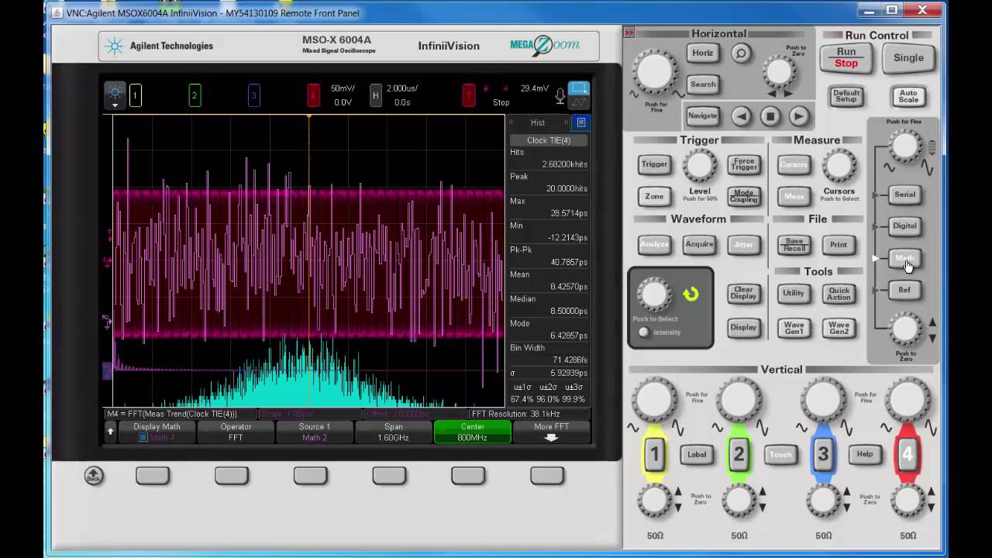The height and width of the screenshot is (558, 992).
Task: Click the channel 1 vertical scale knob
Action: tap(655, 401)
